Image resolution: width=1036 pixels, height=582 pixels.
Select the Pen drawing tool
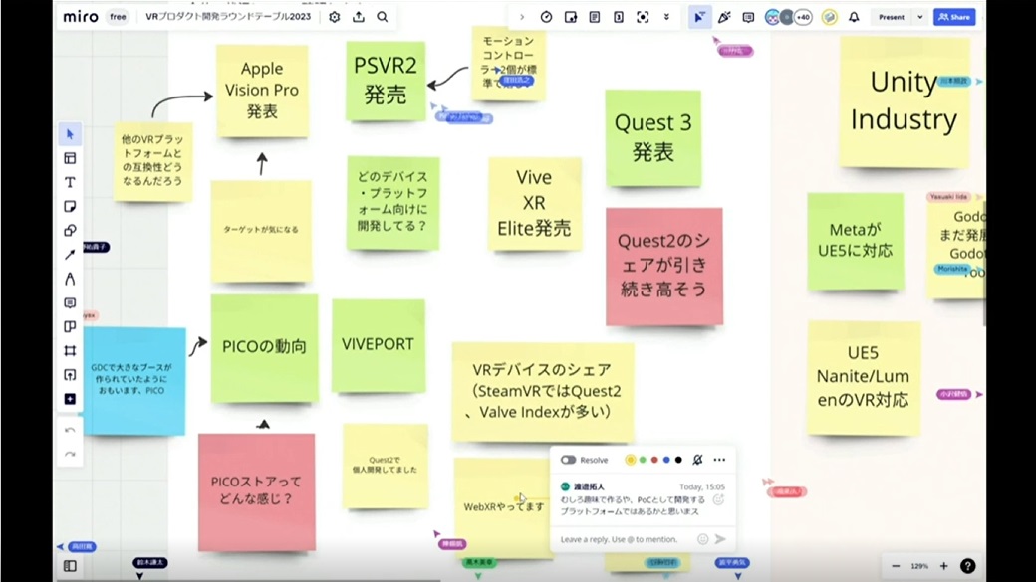70,279
